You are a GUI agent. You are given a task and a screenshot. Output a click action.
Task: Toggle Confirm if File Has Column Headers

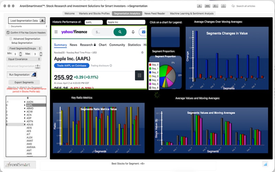8,32
